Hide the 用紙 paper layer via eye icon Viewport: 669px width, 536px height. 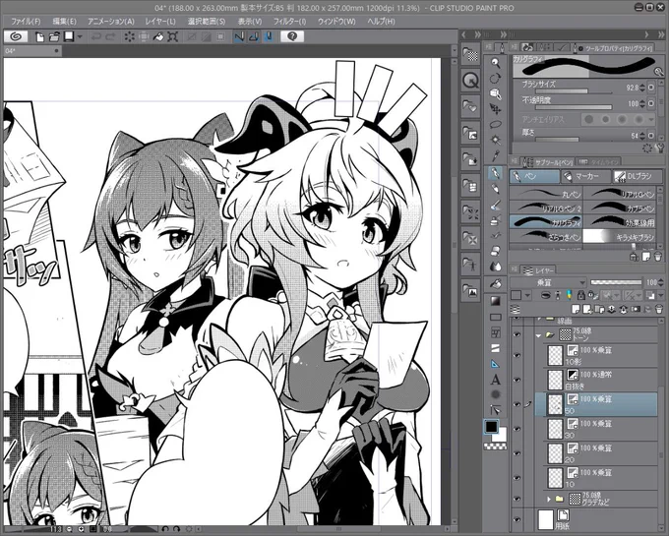pos(517,519)
